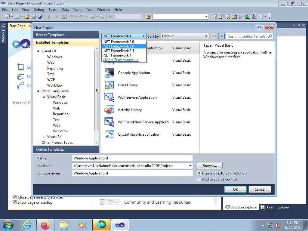
Task: Open the Online Templates section
Action: point(66,149)
